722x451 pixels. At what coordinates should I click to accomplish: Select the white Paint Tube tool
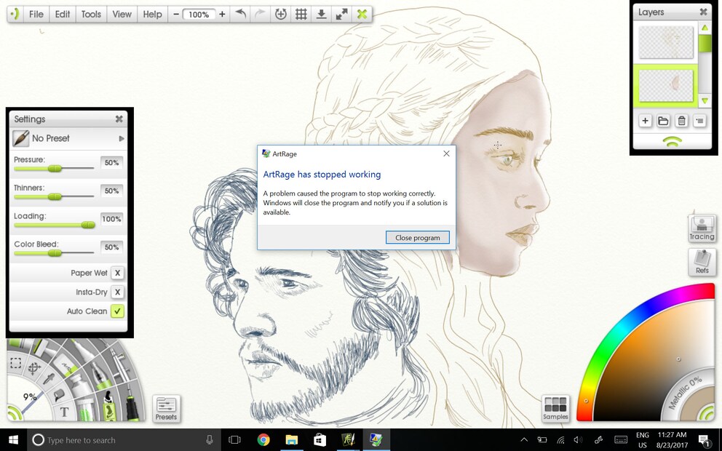(x=79, y=386)
